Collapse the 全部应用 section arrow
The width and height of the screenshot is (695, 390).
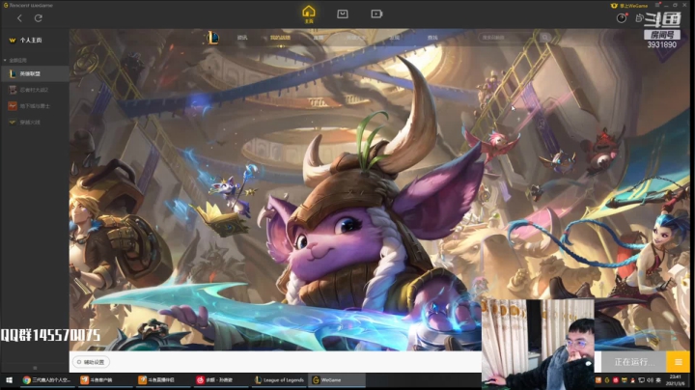(x=5, y=60)
